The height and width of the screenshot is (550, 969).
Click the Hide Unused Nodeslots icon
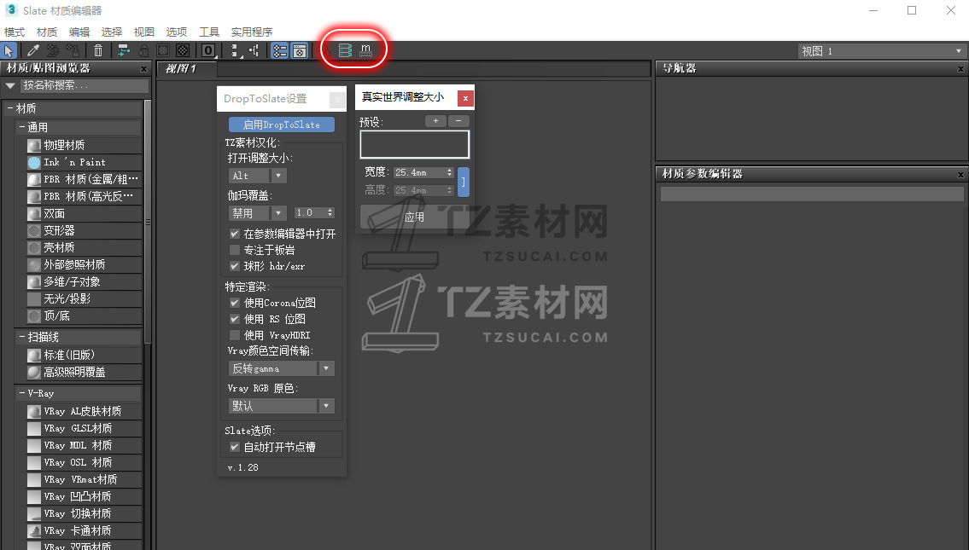coord(143,50)
